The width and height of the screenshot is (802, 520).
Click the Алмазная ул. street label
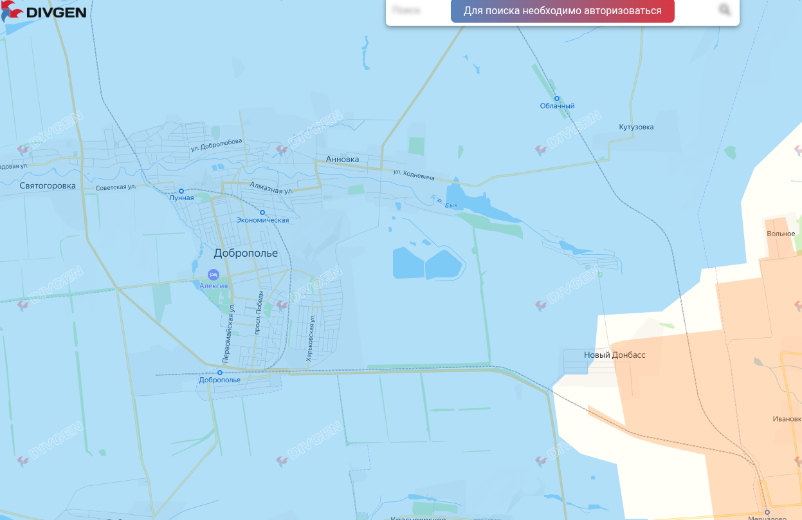point(271,188)
